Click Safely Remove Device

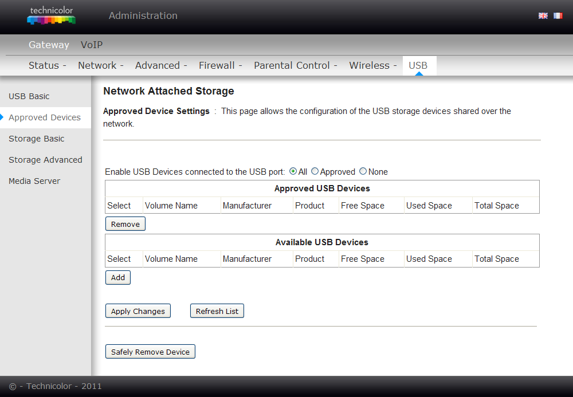pos(150,352)
